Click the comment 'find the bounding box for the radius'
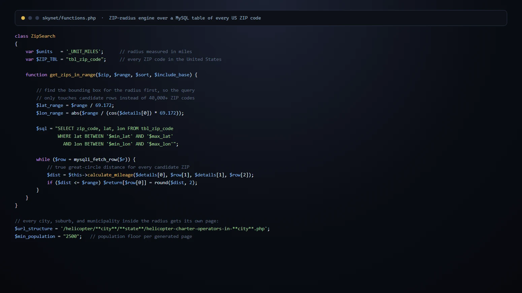 point(116,90)
